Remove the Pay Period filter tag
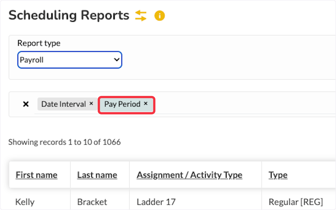336x210 pixels. tap(146, 103)
